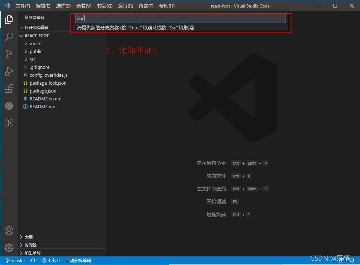Click the master branch indicator in status bar
360x265 pixels.
pyautogui.click(x=16, y=260)
